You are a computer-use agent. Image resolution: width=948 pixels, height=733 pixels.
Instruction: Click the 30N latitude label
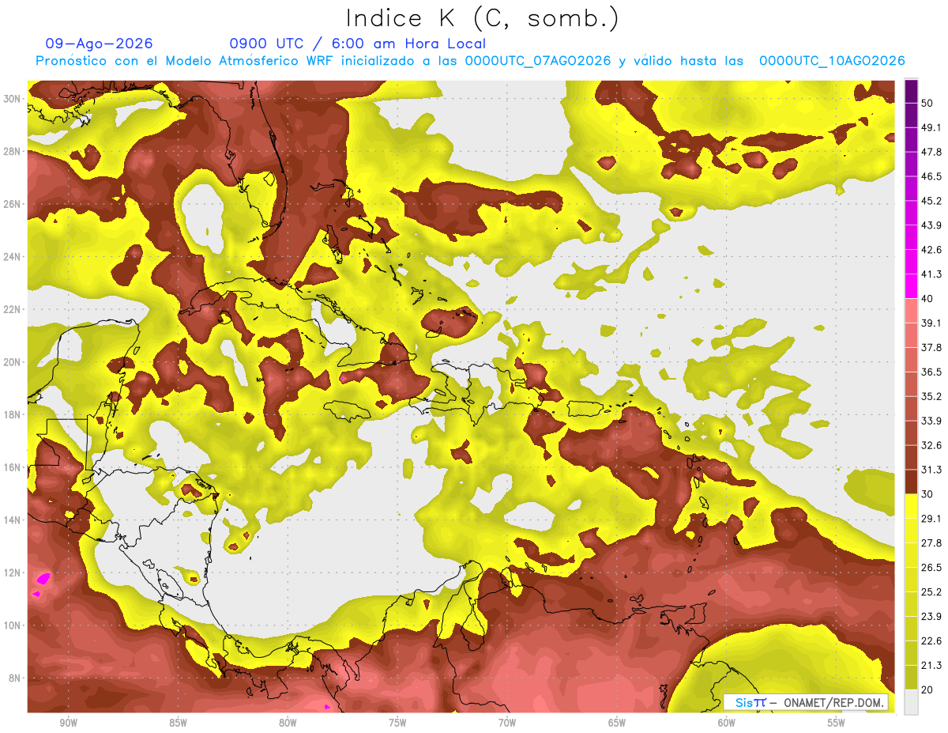13,99
